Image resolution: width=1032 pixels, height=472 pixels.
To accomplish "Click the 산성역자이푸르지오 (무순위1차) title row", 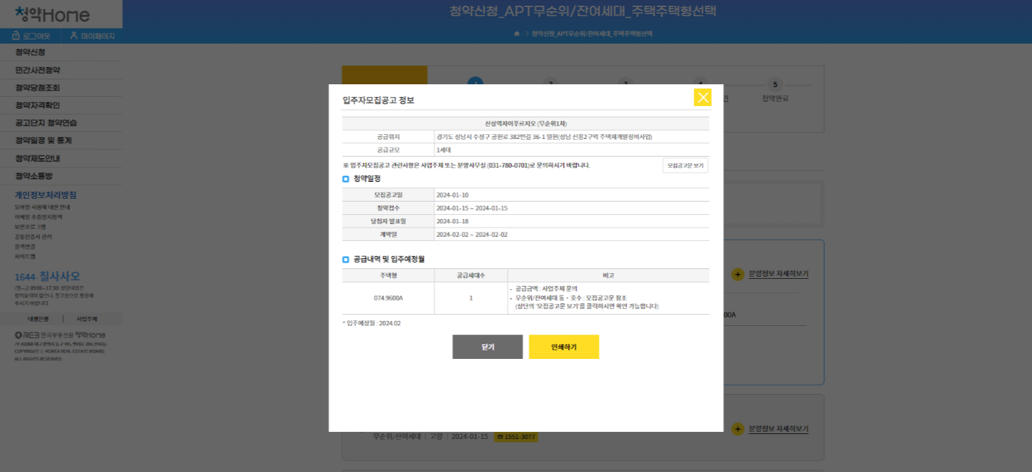I will pos(526,124).
